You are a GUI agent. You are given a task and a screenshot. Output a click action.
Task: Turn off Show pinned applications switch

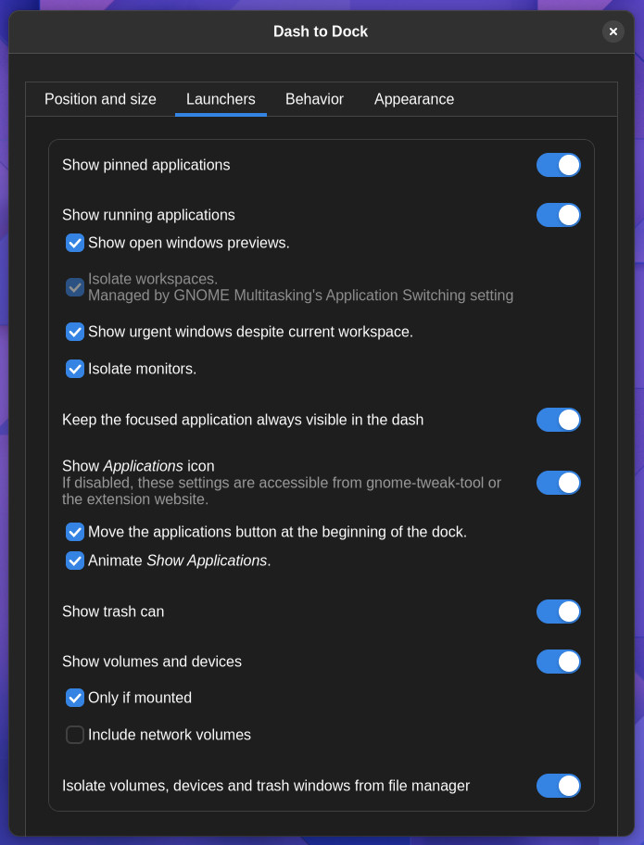(x=558, y=165)
